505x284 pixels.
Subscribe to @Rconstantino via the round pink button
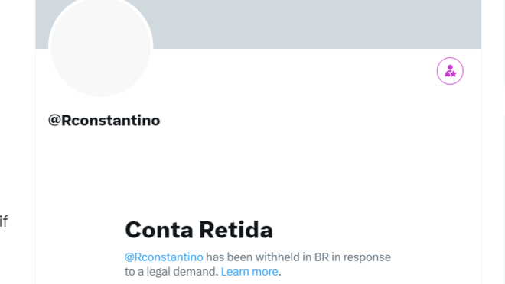point(450,71)
